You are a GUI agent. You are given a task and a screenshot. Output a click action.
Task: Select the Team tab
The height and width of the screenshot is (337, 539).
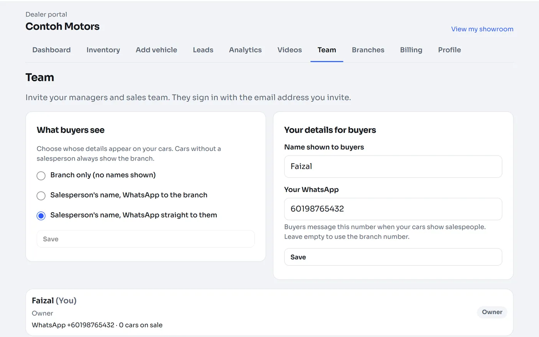coord(327,50)
